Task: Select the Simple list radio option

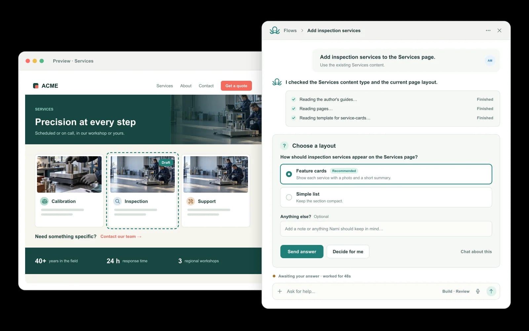Action: pyautogui.click(x=289, y=197)
